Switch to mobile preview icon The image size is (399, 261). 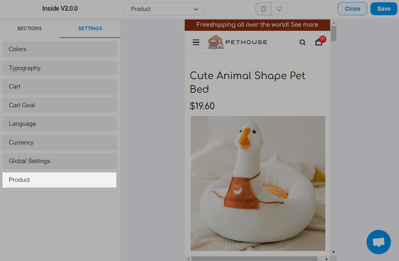(x=264, y=9)
